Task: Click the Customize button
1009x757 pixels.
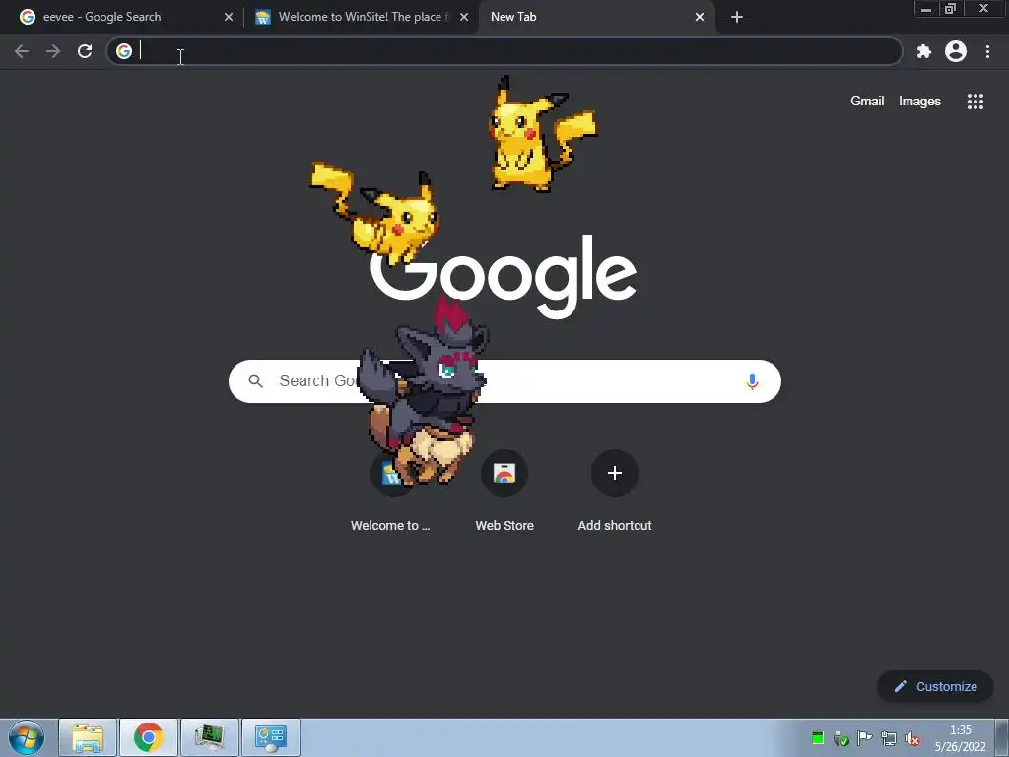Action: point(935,686)
